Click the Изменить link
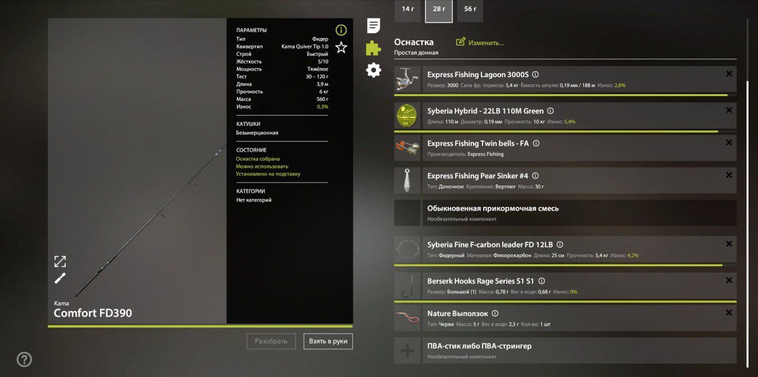 click(x=486, y=42)
